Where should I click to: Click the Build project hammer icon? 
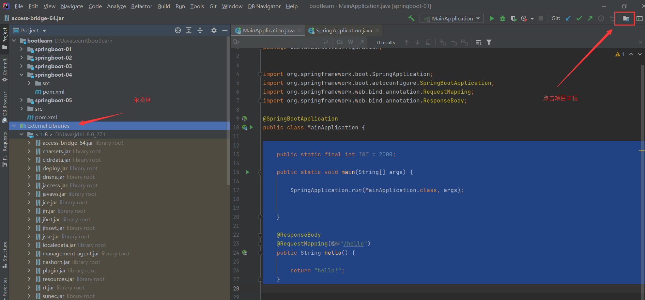point(411,18)
